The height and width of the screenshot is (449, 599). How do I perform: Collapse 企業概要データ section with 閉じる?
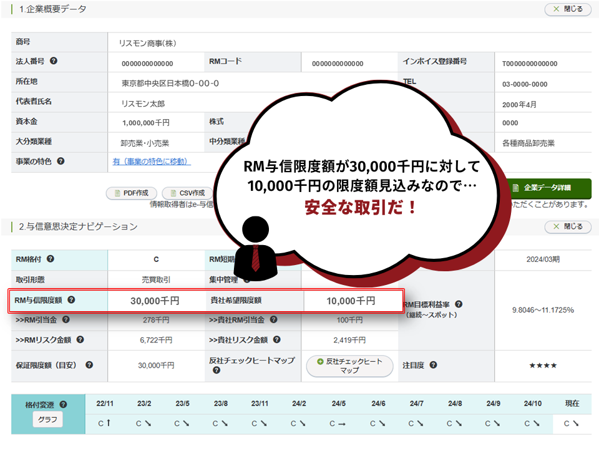pos(567,9)
